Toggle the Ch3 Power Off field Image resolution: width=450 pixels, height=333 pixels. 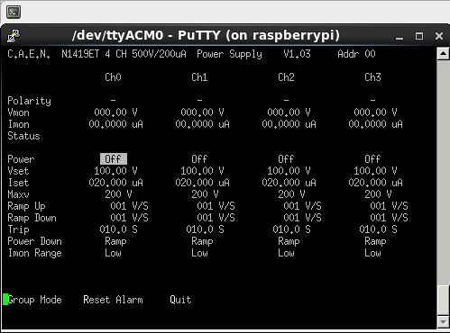coord(372,159)
